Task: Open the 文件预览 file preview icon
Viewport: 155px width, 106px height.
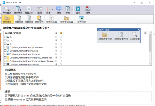Action: coord(81,19)
